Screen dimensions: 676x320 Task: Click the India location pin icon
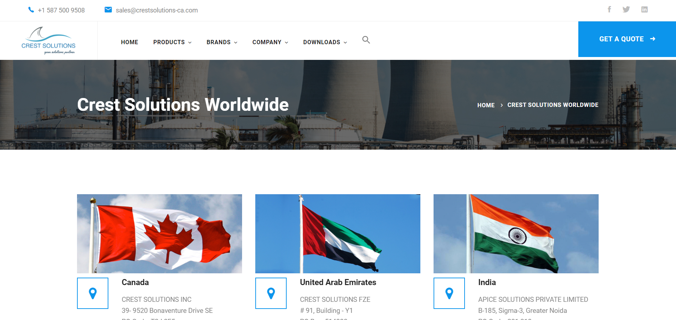(449, 293)
